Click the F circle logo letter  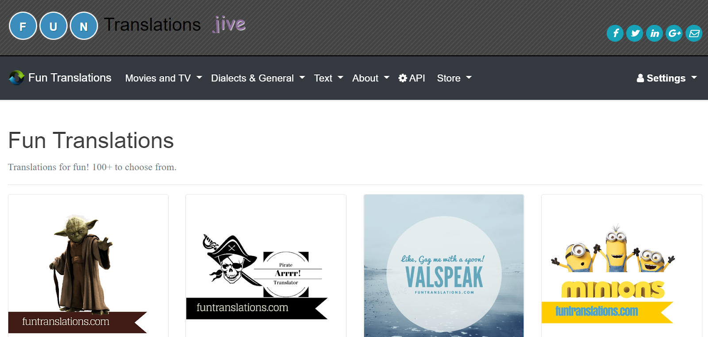[23, 26]
